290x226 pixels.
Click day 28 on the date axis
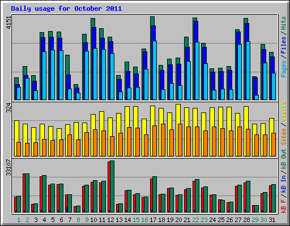pyautogui.click(x=246, y=220)
